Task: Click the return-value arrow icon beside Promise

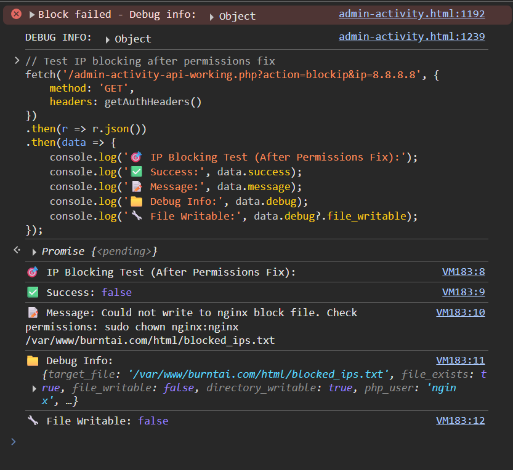Action: pyautogui.click(x=17, y=250)
